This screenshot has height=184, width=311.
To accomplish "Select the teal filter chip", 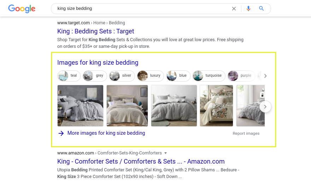I will tap(69, 76).
